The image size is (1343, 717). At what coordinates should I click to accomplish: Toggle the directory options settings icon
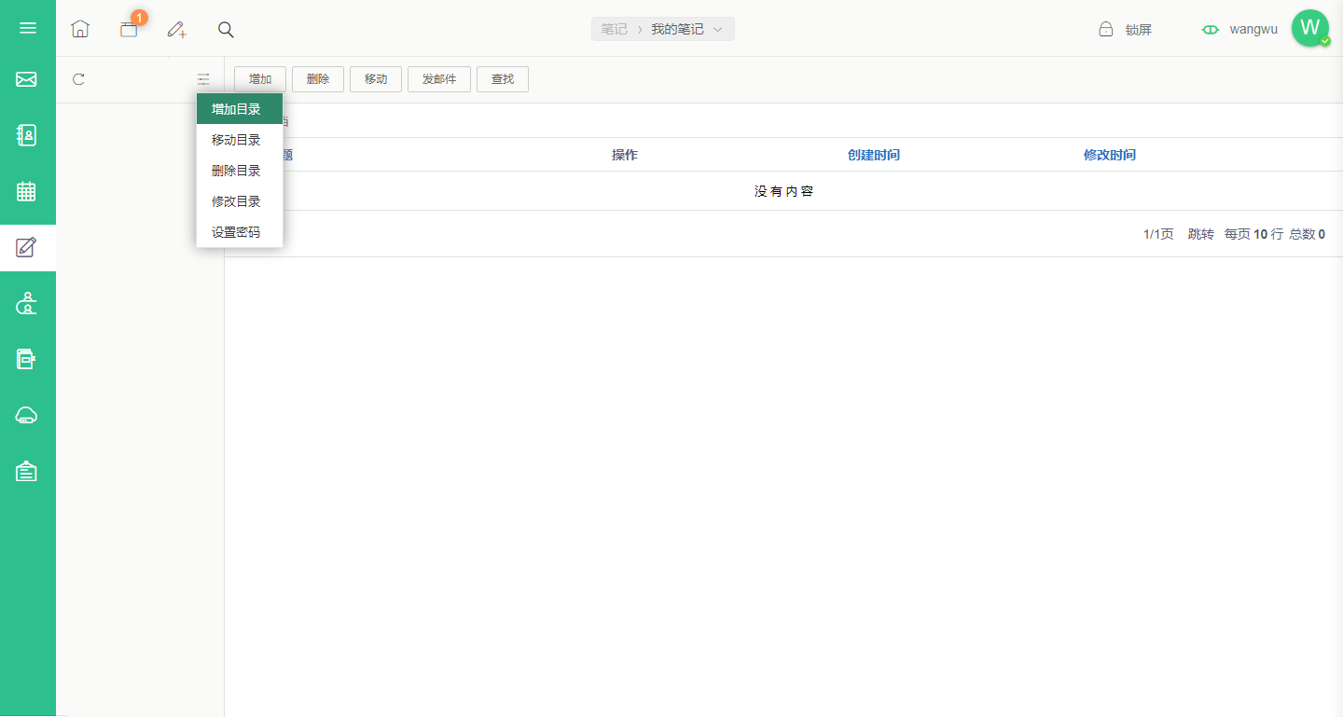point(203,79)
